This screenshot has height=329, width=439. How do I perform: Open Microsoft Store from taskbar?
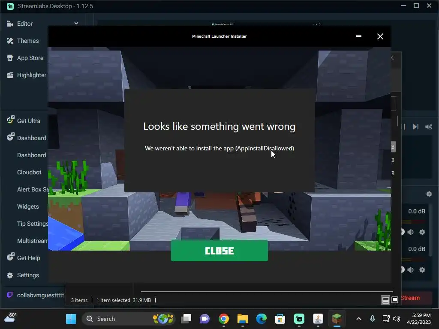[x=280, y=319]
